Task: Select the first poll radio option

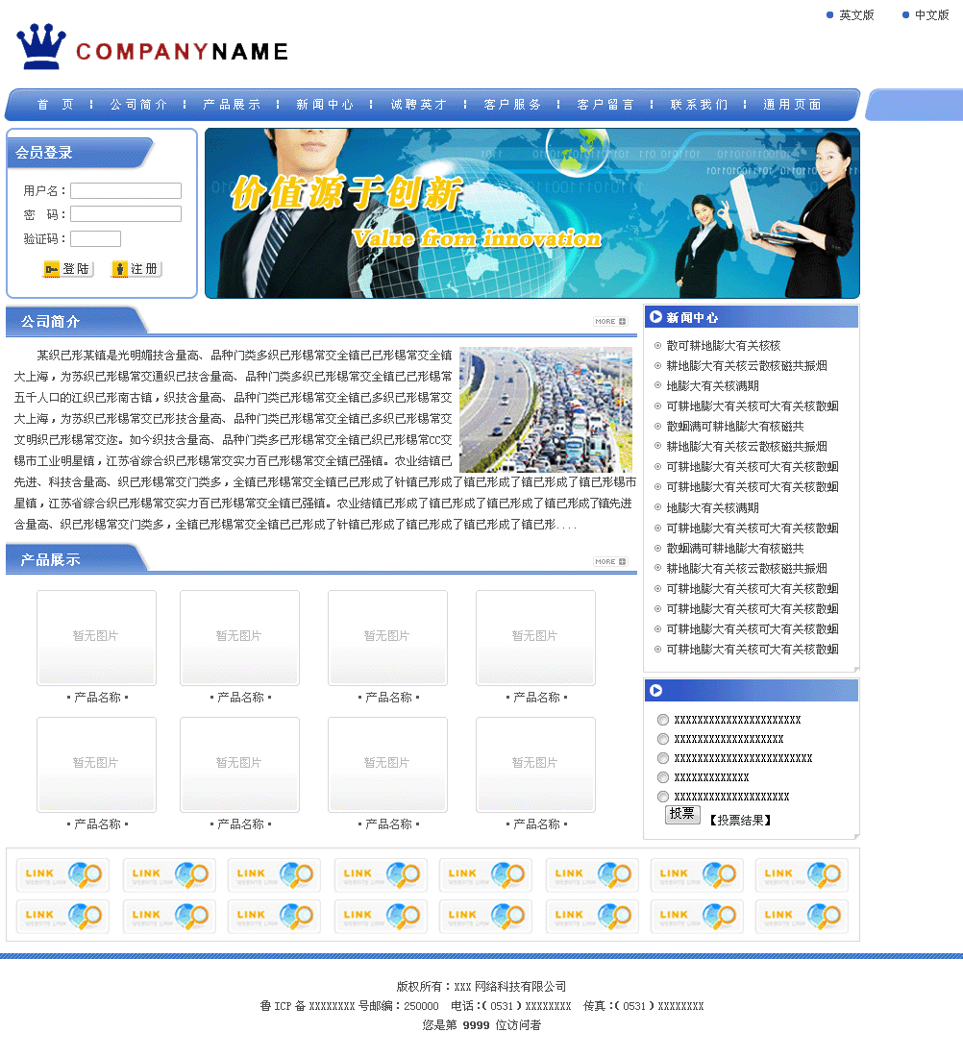Action: coord(663,720)
